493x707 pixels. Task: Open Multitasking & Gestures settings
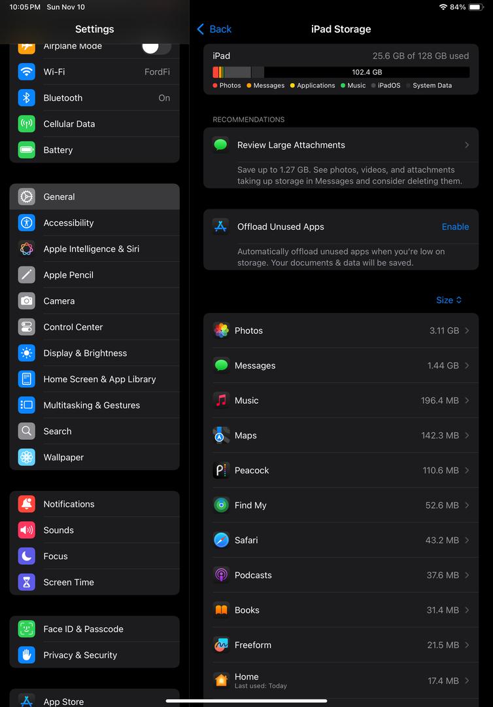coord(95,405)
